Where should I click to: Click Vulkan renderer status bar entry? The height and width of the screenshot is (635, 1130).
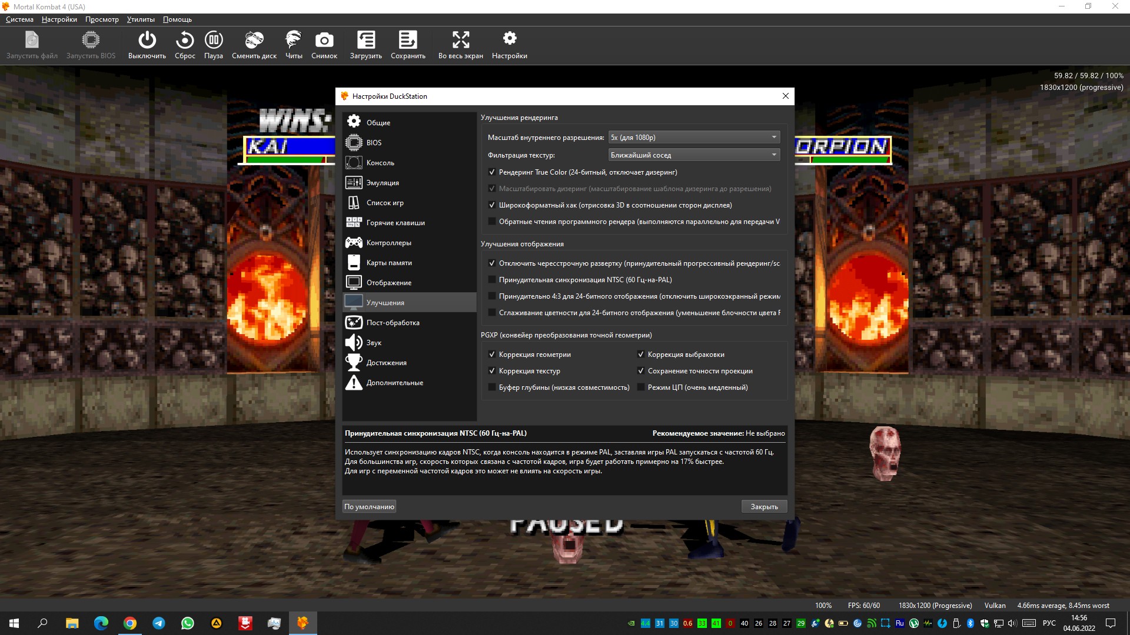point(995,606)
